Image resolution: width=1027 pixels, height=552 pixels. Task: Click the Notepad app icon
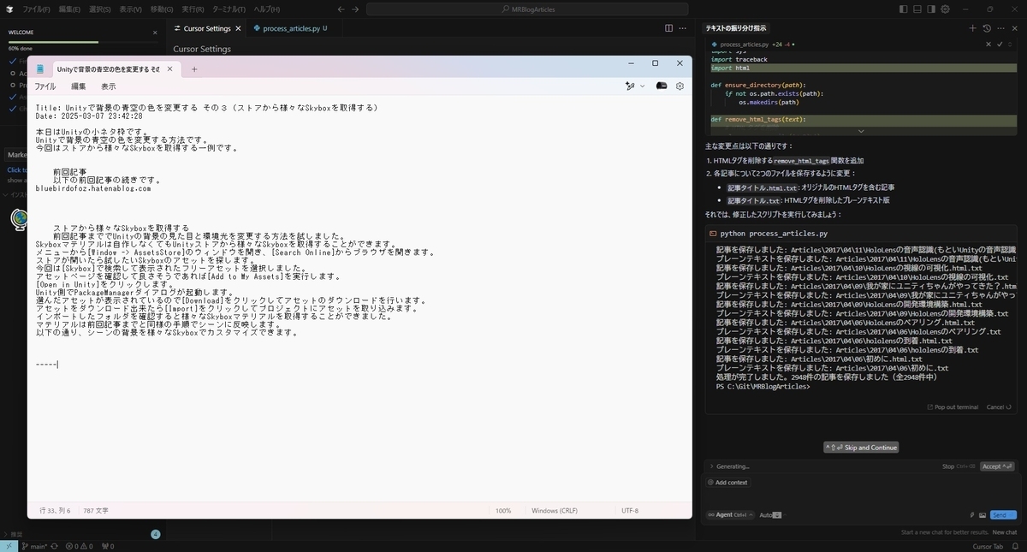click(39, 68)
